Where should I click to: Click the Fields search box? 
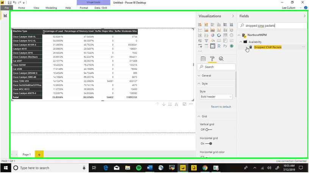coord(273,26)
